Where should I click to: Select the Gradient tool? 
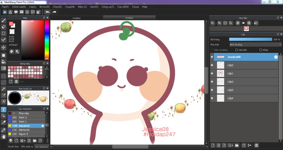pos(3,68)
